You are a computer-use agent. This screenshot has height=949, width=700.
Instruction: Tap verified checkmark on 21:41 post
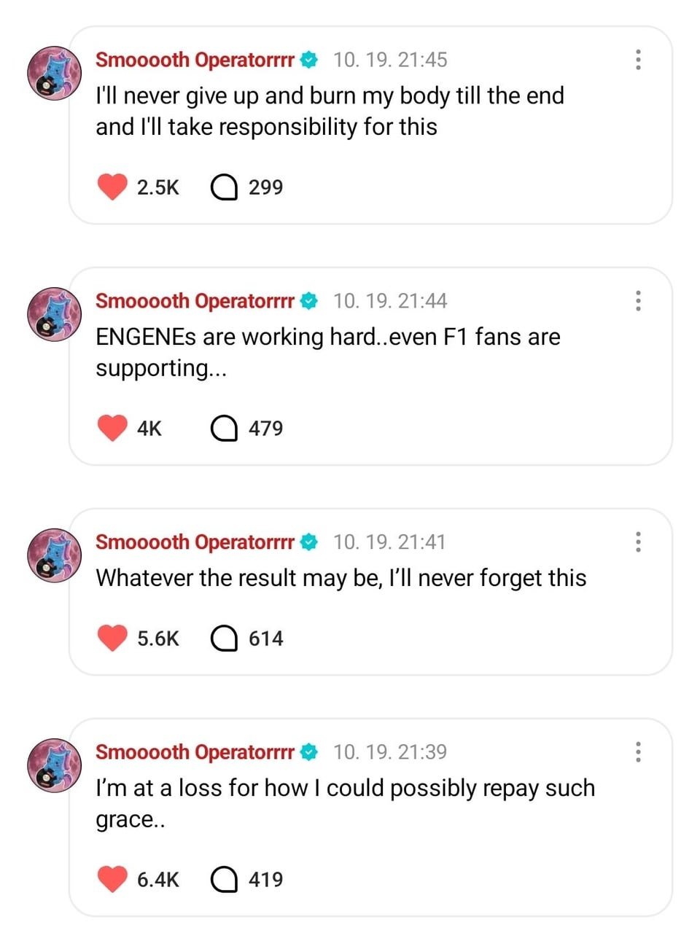coord(309,542)
